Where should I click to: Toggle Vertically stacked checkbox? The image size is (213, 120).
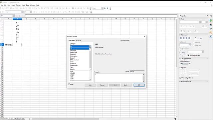[188, 55]
